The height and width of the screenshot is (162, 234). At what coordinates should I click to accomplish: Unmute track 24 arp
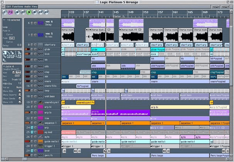pos(32,128)
